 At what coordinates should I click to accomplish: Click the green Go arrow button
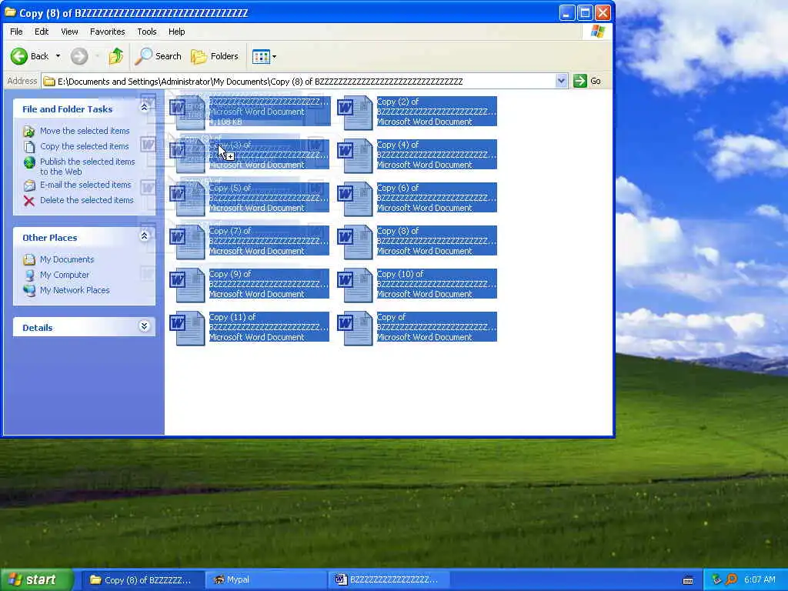[x=580, y=81]
